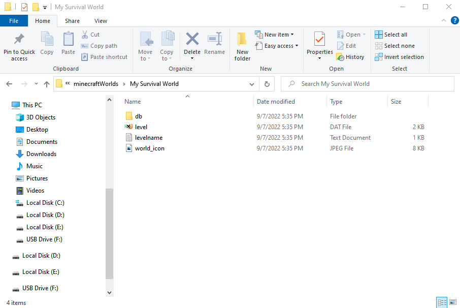Open Pictures in navigation pane
Image resolution: width=460 pixels, height=308 pixels.
click(x=31, y=178)
